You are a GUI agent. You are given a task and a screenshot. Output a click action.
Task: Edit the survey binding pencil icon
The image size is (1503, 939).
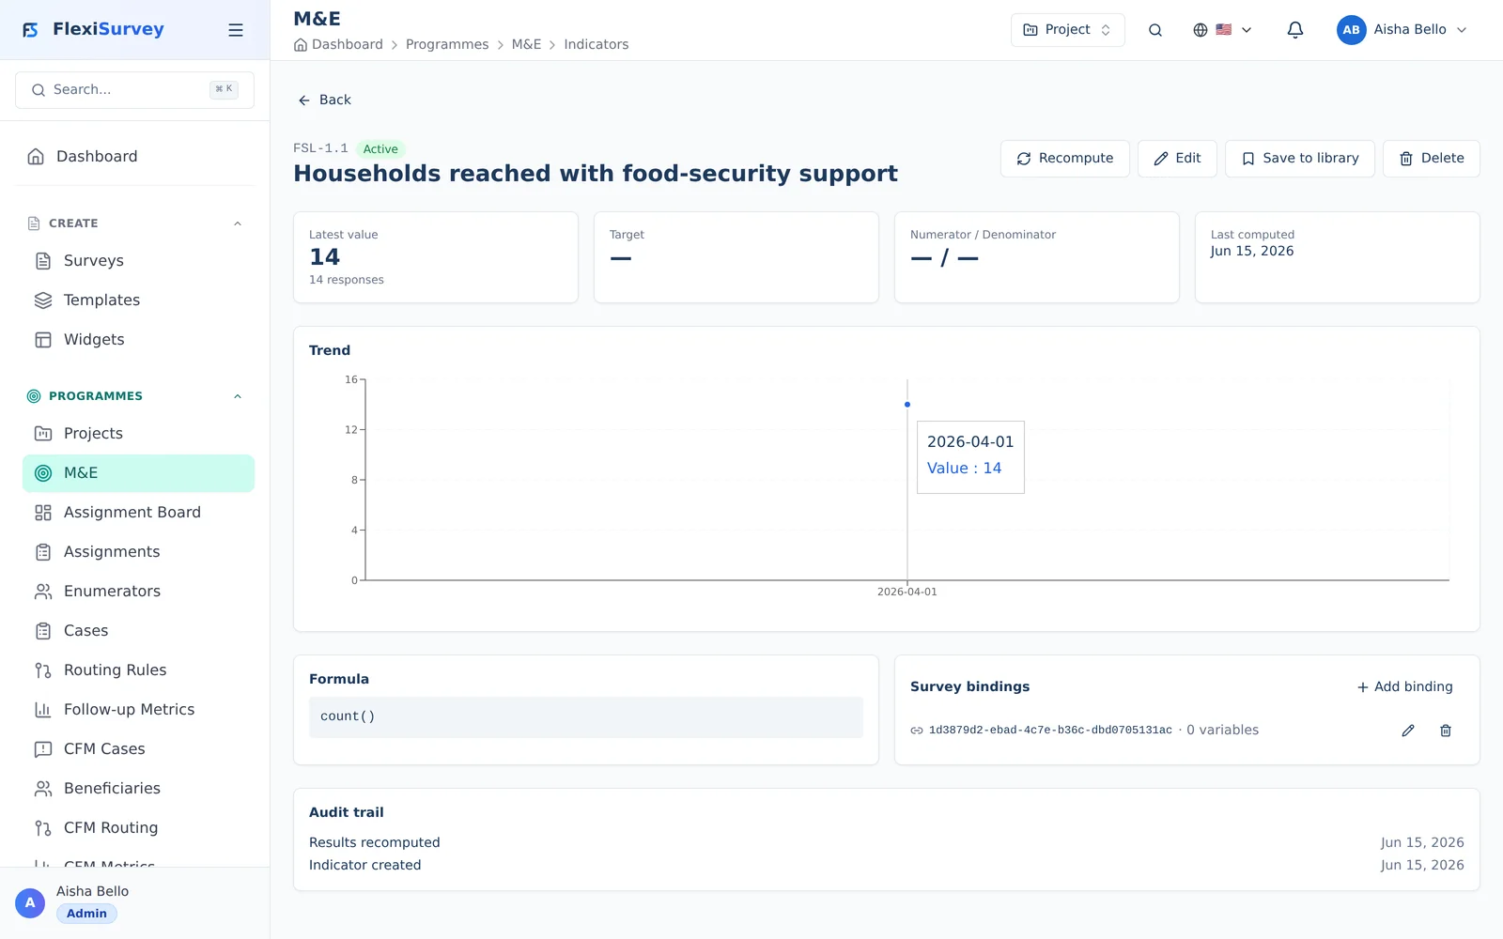pos(1408,731)
